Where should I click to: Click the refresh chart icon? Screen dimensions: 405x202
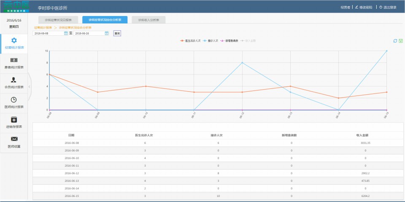(395, 41)
